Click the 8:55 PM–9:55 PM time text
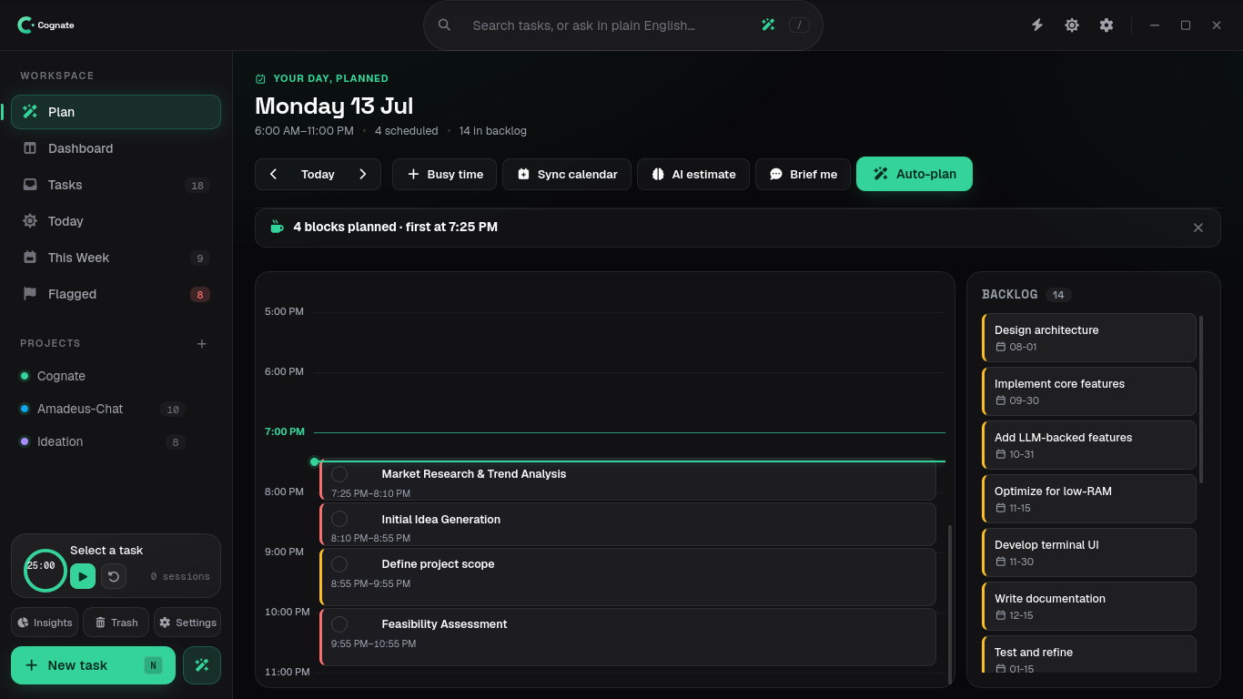Viewport: 1243px width, 699px height. pyautogui.click(x=370, y=583)
